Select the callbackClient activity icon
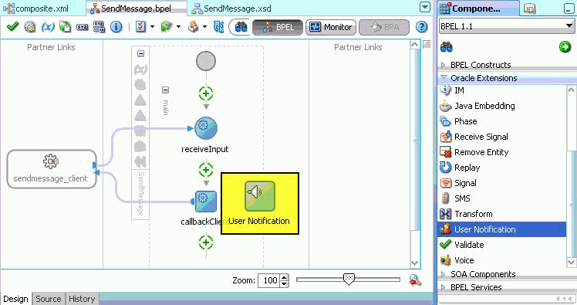 point(206,201)
